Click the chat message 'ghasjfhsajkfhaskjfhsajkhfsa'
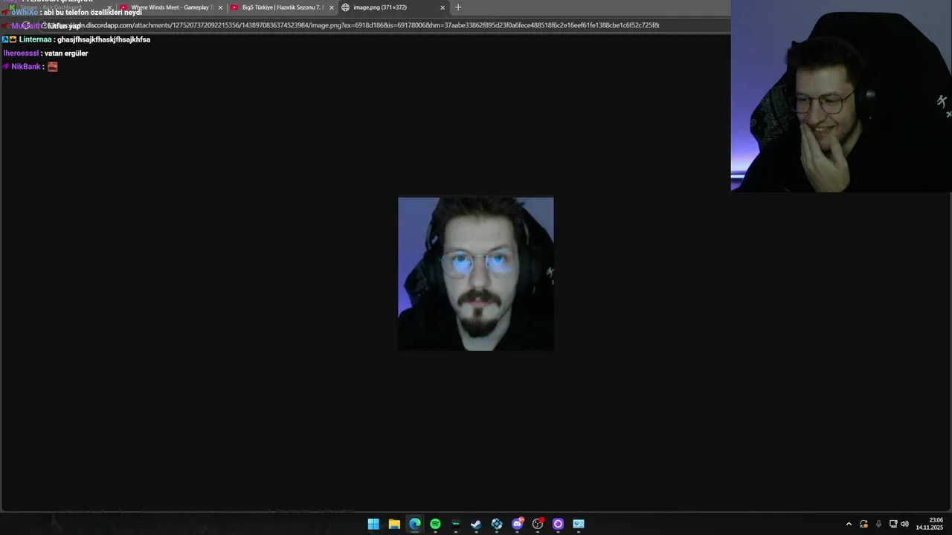 [103, 39]
